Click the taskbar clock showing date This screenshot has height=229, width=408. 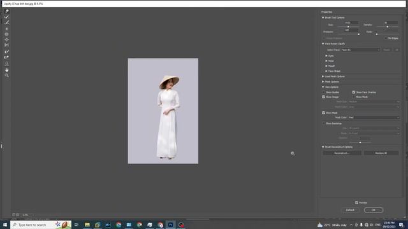[389, 225]
